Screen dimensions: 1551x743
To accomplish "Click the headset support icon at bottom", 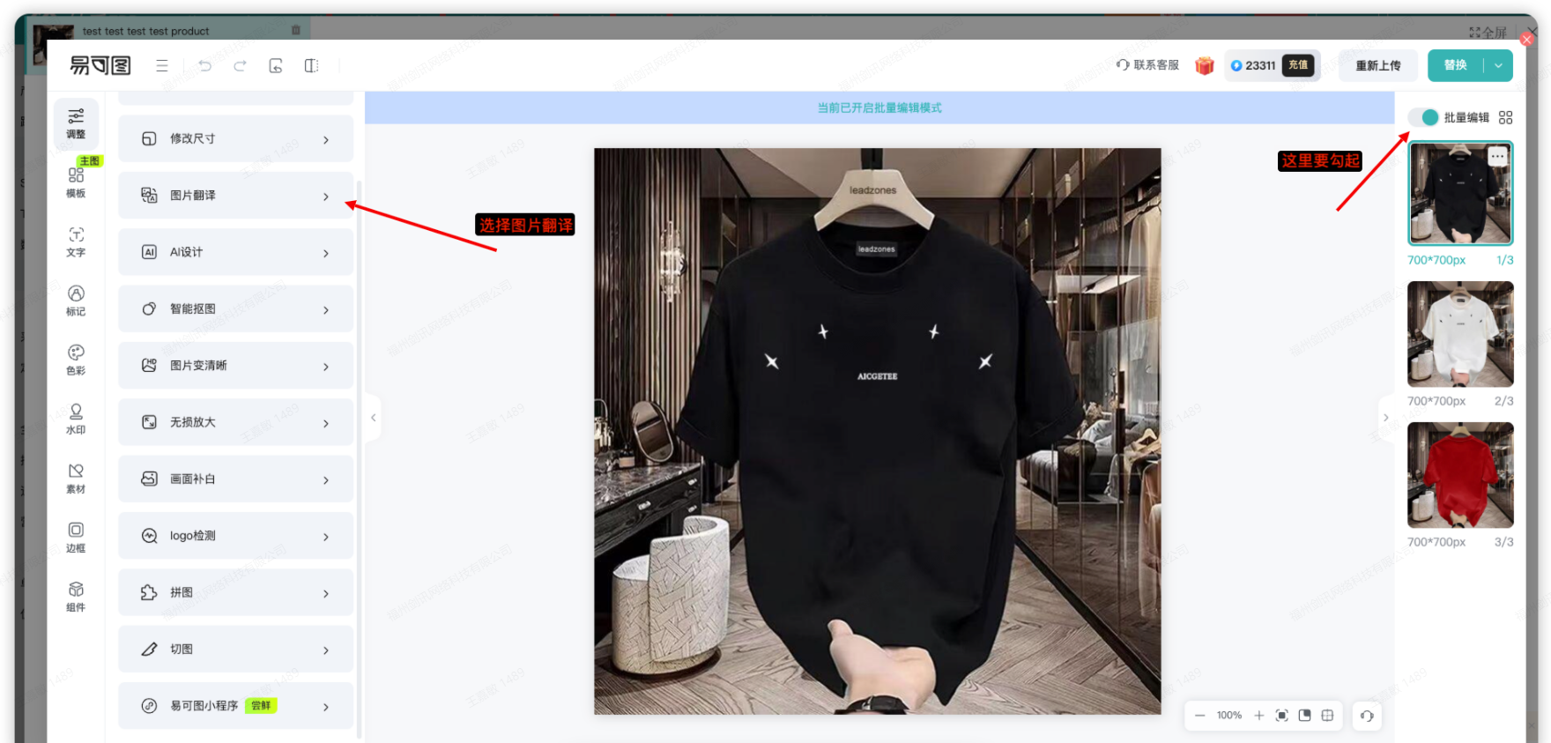I will [1367, 716].
